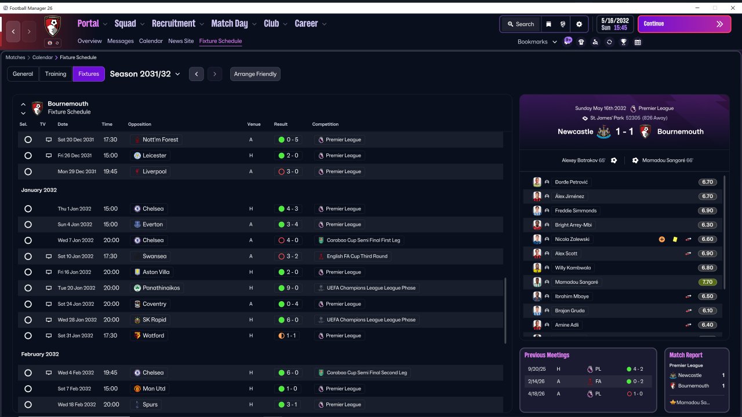742x417 pixels.
Task: Select the Panathinaikos fixture radio button
Action: click(28, 288)
